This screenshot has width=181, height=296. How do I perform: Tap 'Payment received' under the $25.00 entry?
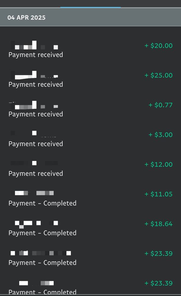click(35, 84)
